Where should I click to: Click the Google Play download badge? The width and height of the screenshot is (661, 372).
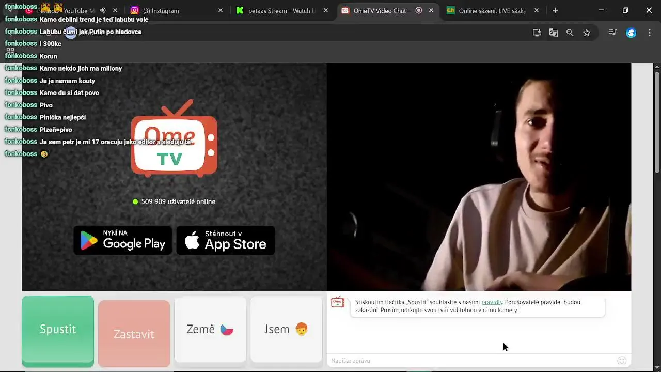123,240
